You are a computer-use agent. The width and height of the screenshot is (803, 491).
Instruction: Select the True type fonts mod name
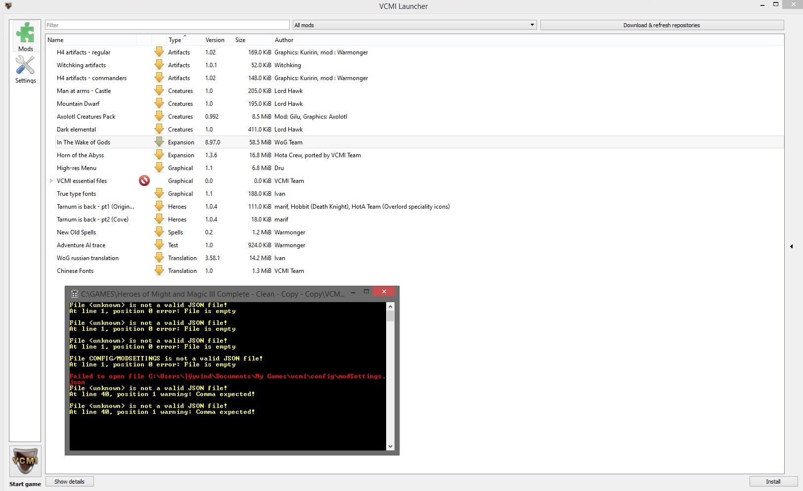76,194
